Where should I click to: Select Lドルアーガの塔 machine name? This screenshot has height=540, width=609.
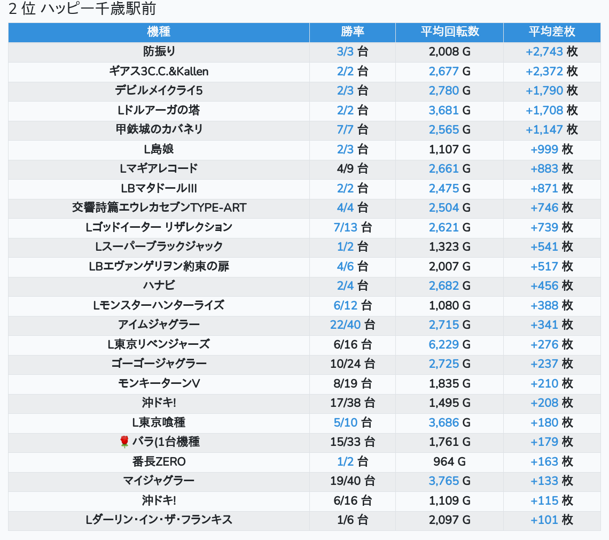[x=159, y=111]
